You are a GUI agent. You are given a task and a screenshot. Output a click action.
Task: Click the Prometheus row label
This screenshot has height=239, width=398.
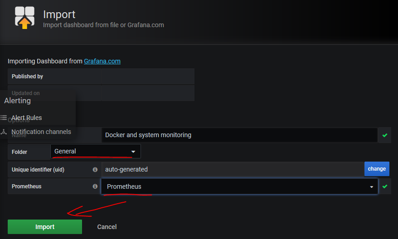pos(27,186)
